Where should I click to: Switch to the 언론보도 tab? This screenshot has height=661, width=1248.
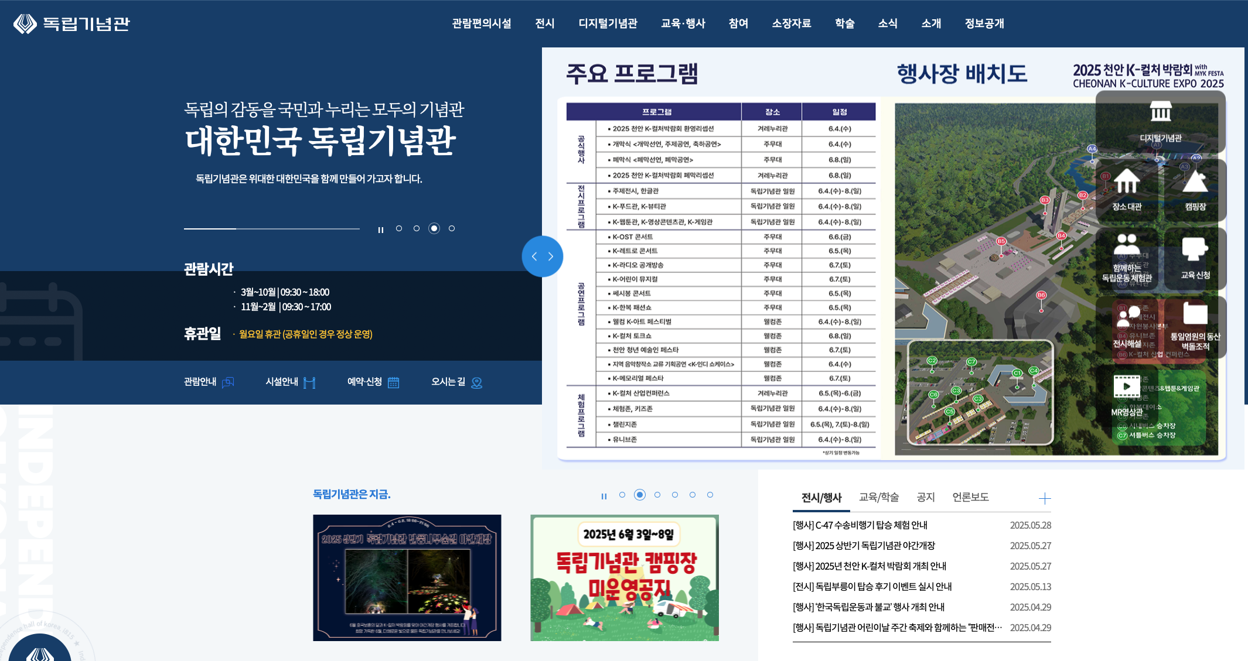(x=970, y=497)
